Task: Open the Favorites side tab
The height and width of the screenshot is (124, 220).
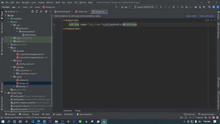Action: coord(2,87)
